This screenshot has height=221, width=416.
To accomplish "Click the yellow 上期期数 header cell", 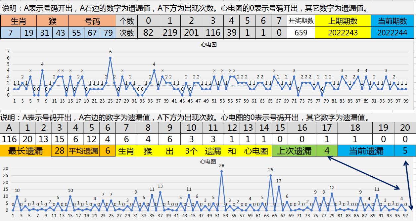I will pyautogui.click(x=343, y=21).
